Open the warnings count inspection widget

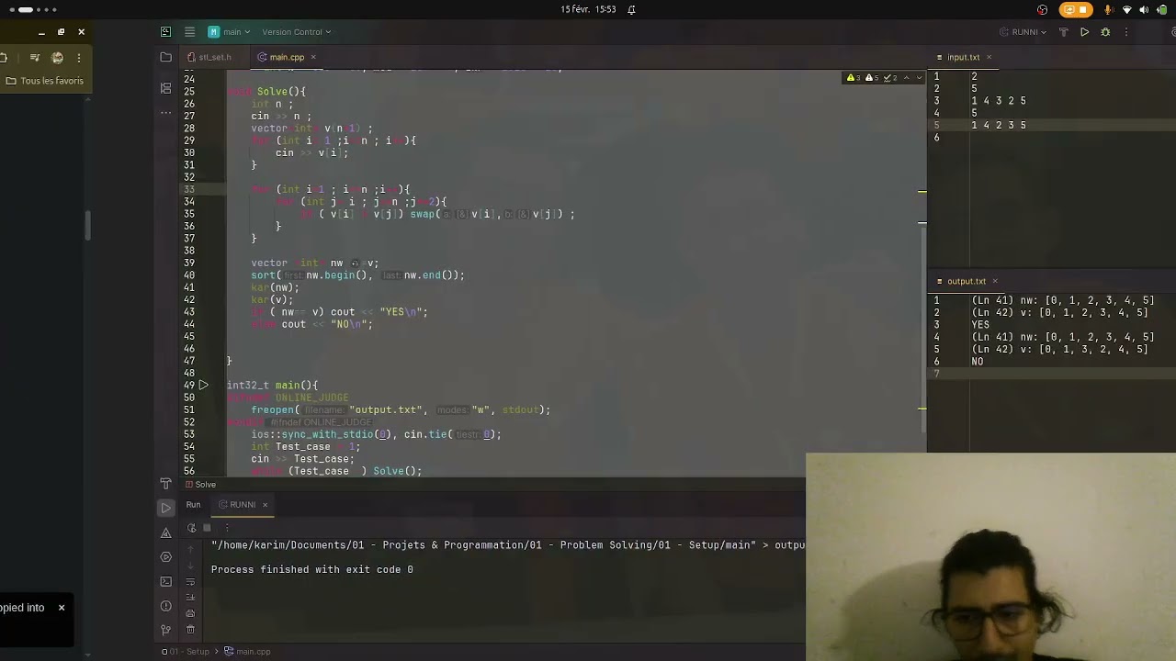871,78
